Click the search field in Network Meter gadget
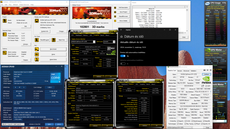The image size is (230, 129). click(218, 121)
